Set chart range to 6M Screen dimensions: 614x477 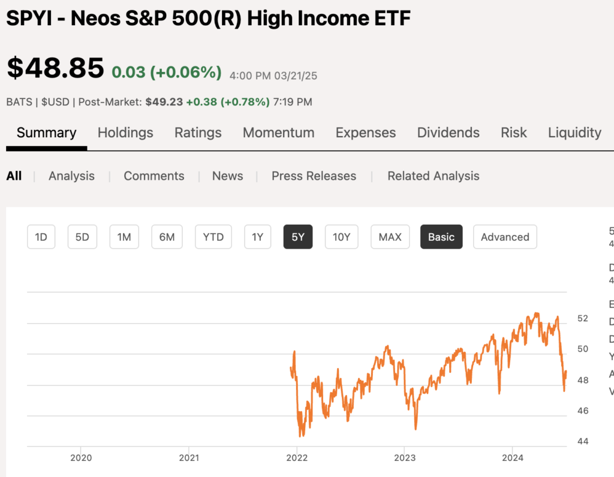pyautogui.click(x=167, y=237)
